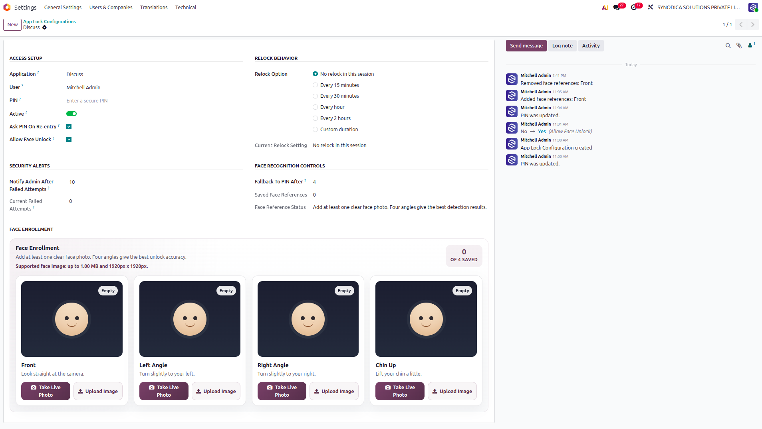Click Upload Image for Left Angle

(x=216, y=391)
